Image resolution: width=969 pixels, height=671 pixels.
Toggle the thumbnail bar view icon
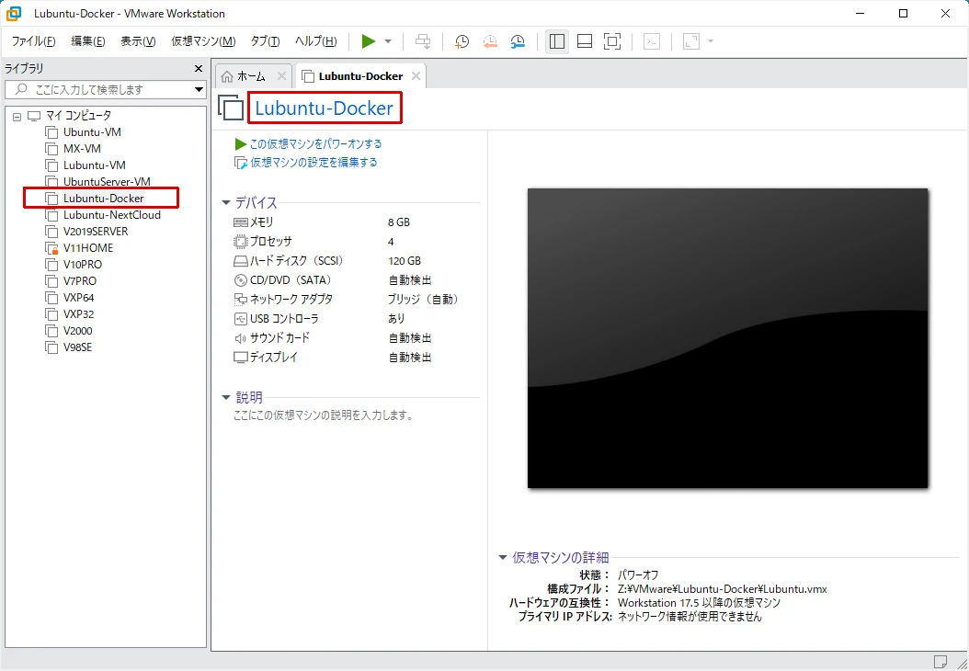point(585,41)
